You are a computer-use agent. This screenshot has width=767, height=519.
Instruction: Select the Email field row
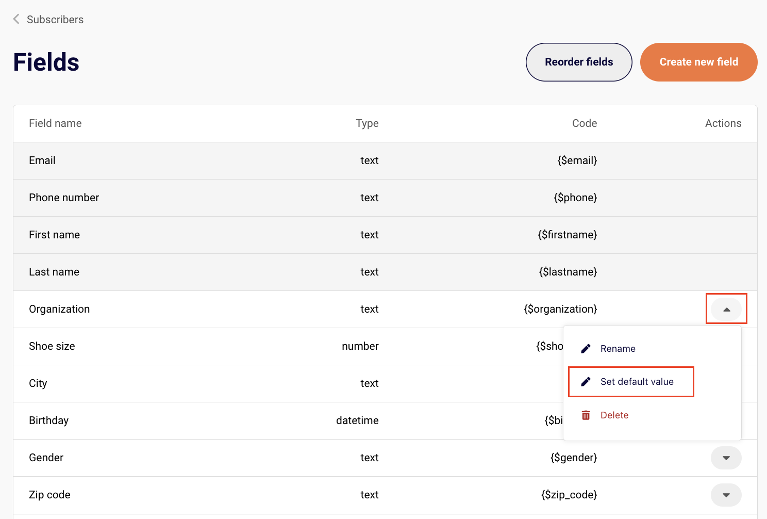pyautogui.click(x=206, y=160)
